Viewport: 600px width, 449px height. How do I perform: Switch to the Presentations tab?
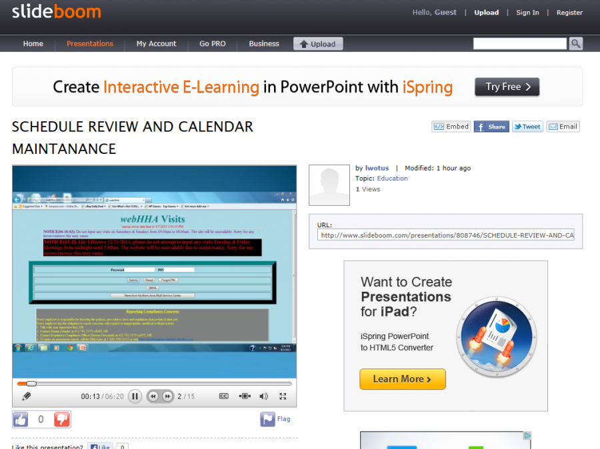(x=90, y=43)
